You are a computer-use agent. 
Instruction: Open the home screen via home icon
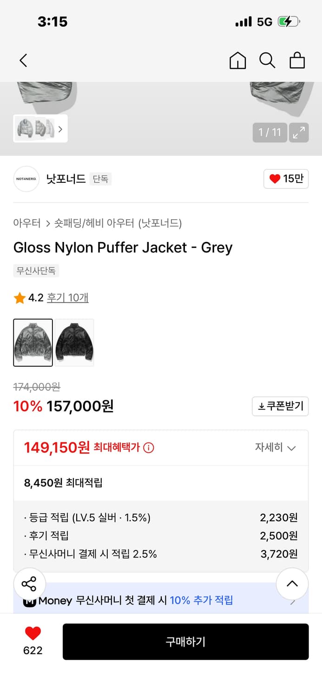[x=237, y=60]
